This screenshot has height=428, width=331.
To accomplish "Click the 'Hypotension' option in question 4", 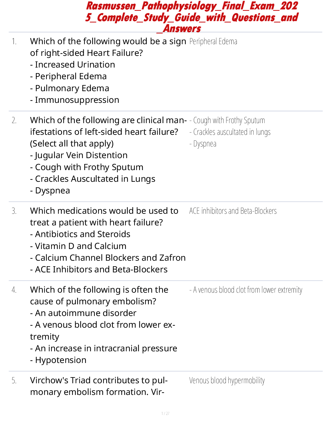I will click(58, 360).
